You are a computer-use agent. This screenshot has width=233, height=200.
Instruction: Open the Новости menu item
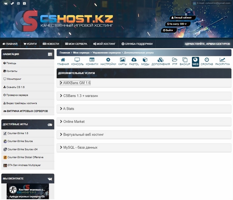tap(51, 44)
